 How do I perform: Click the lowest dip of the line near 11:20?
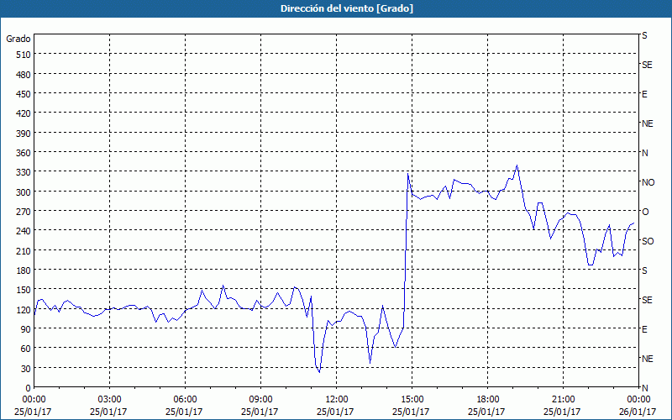(x=319, y=371)
